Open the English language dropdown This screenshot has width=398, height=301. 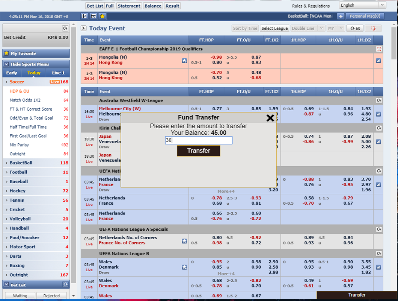click(x=362, y=5)
